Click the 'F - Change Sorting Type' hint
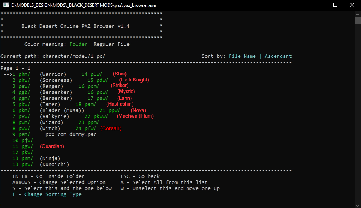 [47, 194]
